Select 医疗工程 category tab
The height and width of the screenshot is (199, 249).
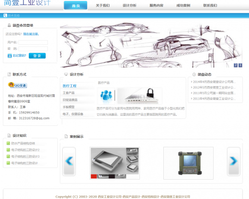[70, 86]
